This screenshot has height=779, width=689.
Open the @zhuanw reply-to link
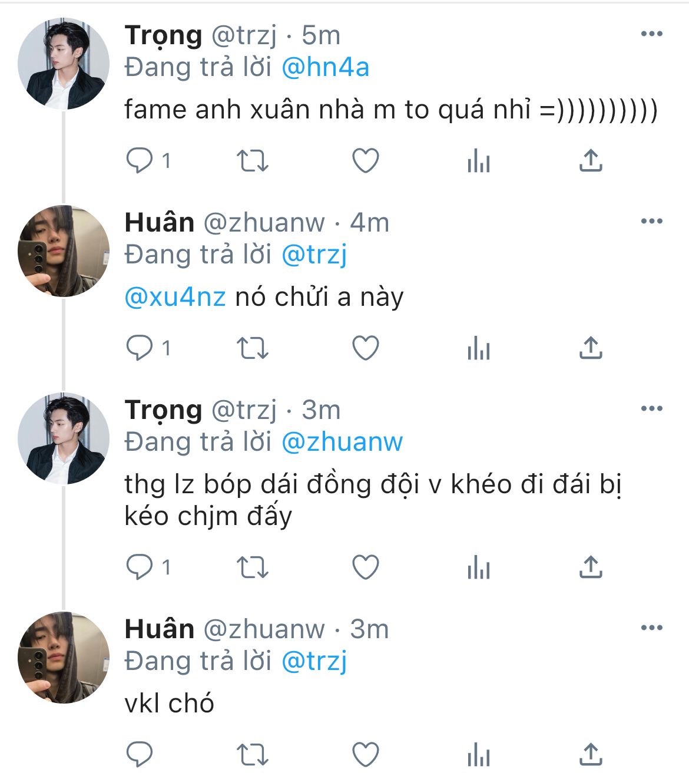coord(342,442)
